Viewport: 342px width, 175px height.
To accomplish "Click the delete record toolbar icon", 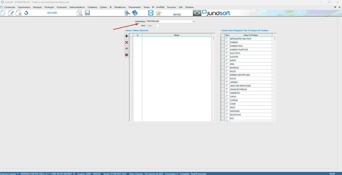I will click(18, 13).
